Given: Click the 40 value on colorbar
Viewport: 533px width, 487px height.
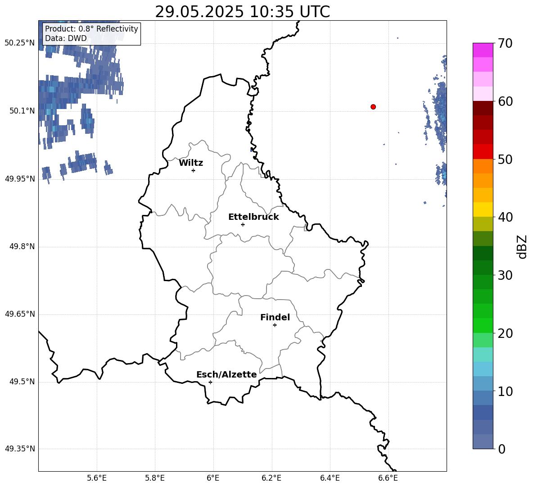Looking at the screenshot, I should click(x=505, y=217).
